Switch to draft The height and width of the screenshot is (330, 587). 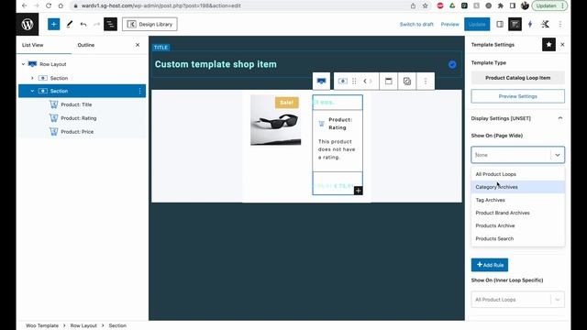point(416,25)
